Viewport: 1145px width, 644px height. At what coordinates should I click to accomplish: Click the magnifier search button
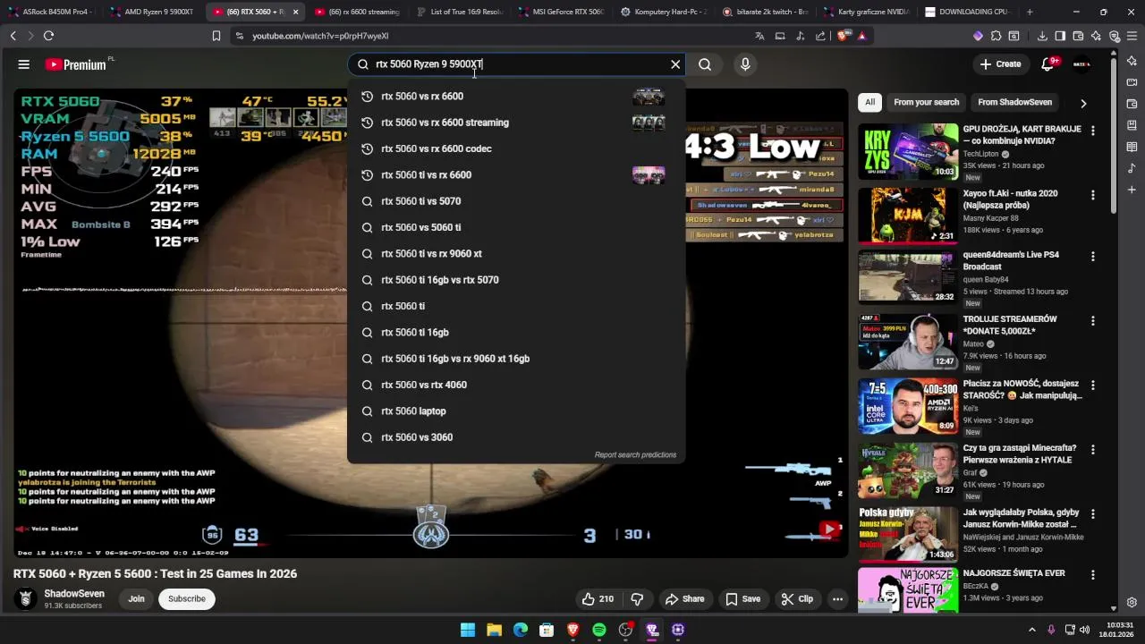click(x=705, y=64)
